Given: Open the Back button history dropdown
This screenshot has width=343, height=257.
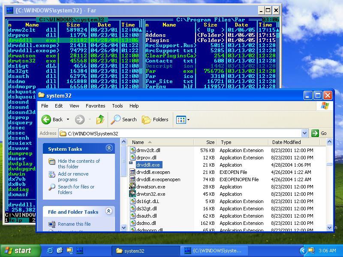Looking at the screenshot, I should (x=68, y=120).
